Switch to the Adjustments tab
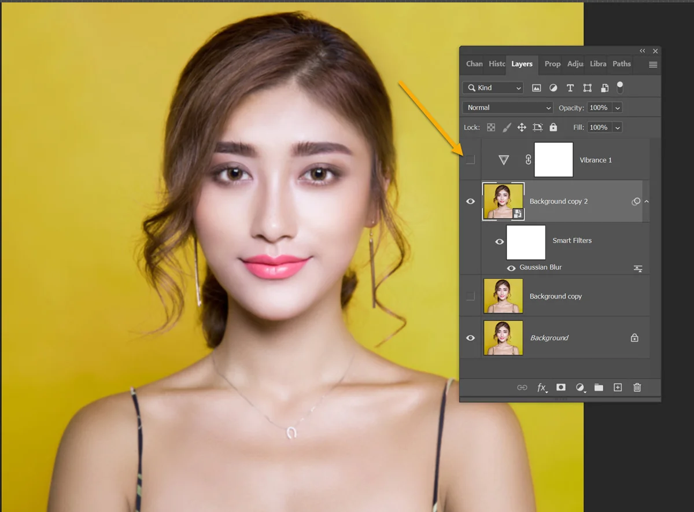The width and height of the screenshot is (694, 512). click(575, 64)
